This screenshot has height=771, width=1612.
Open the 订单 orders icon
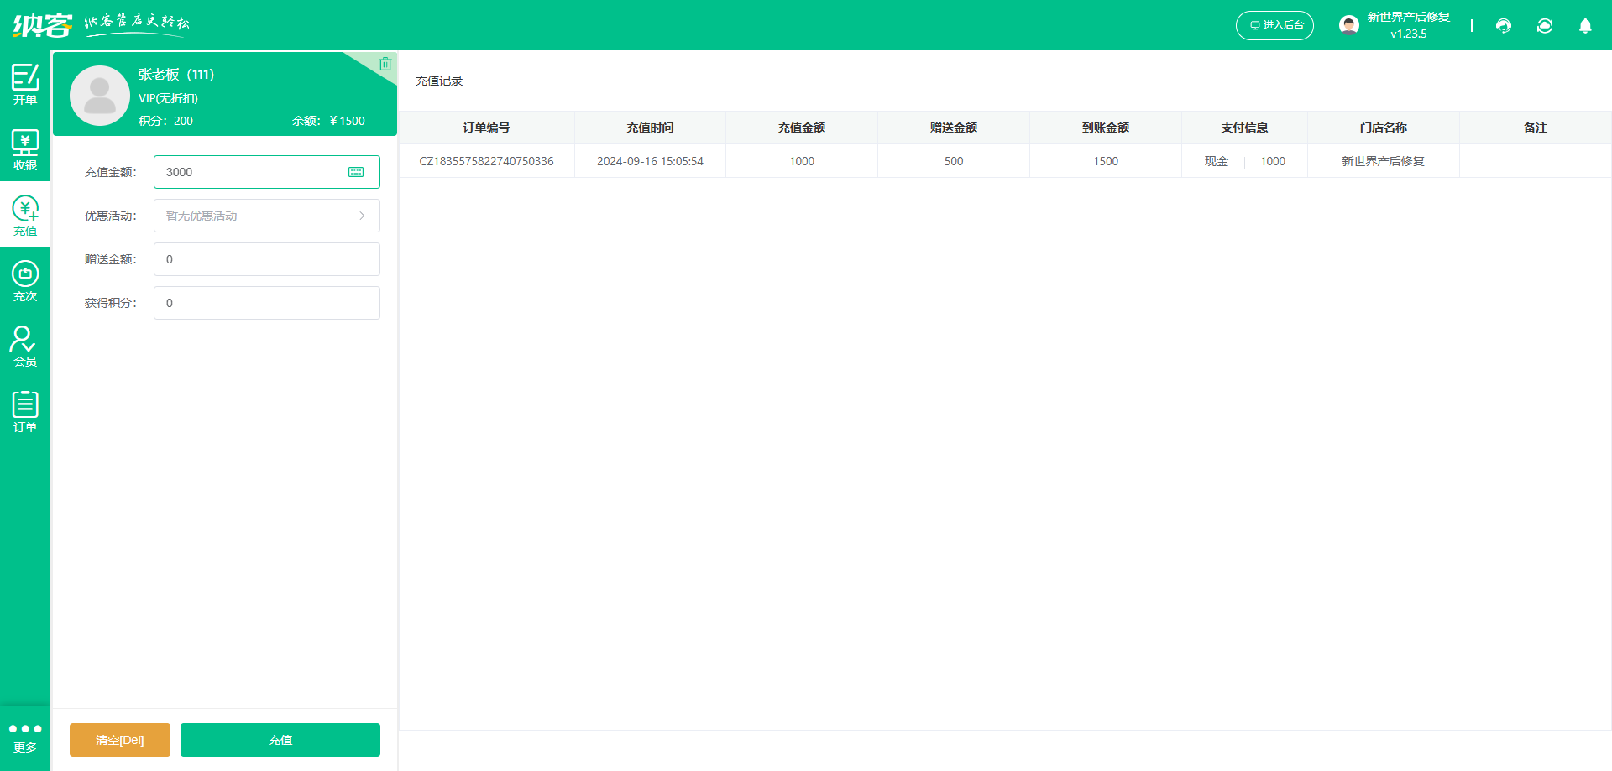[x=25, y=411]
